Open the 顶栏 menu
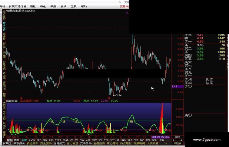Screen dimensions: 229x147 click(x=33, y=6)
